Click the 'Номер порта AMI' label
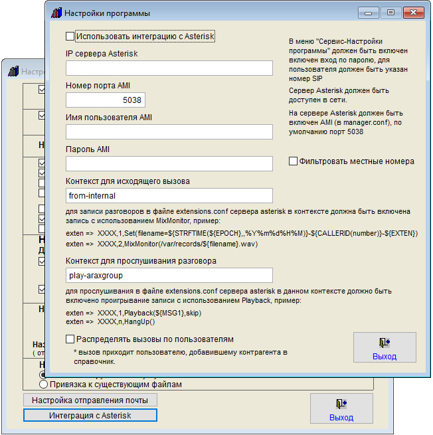Screen dimensions: 433x435 (x=98, y=86)
